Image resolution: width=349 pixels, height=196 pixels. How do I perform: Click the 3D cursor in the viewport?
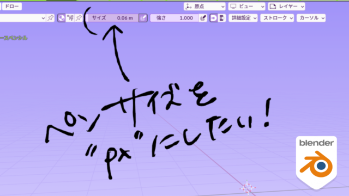click(247, 188)
